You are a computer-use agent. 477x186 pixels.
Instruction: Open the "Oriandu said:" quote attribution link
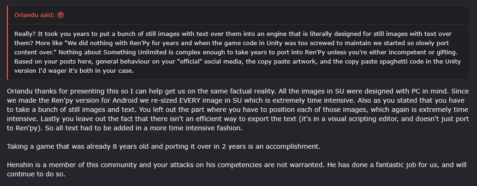[x=35, y=15]
